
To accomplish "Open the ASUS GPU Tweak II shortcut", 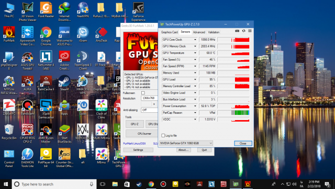I will 27,61.
